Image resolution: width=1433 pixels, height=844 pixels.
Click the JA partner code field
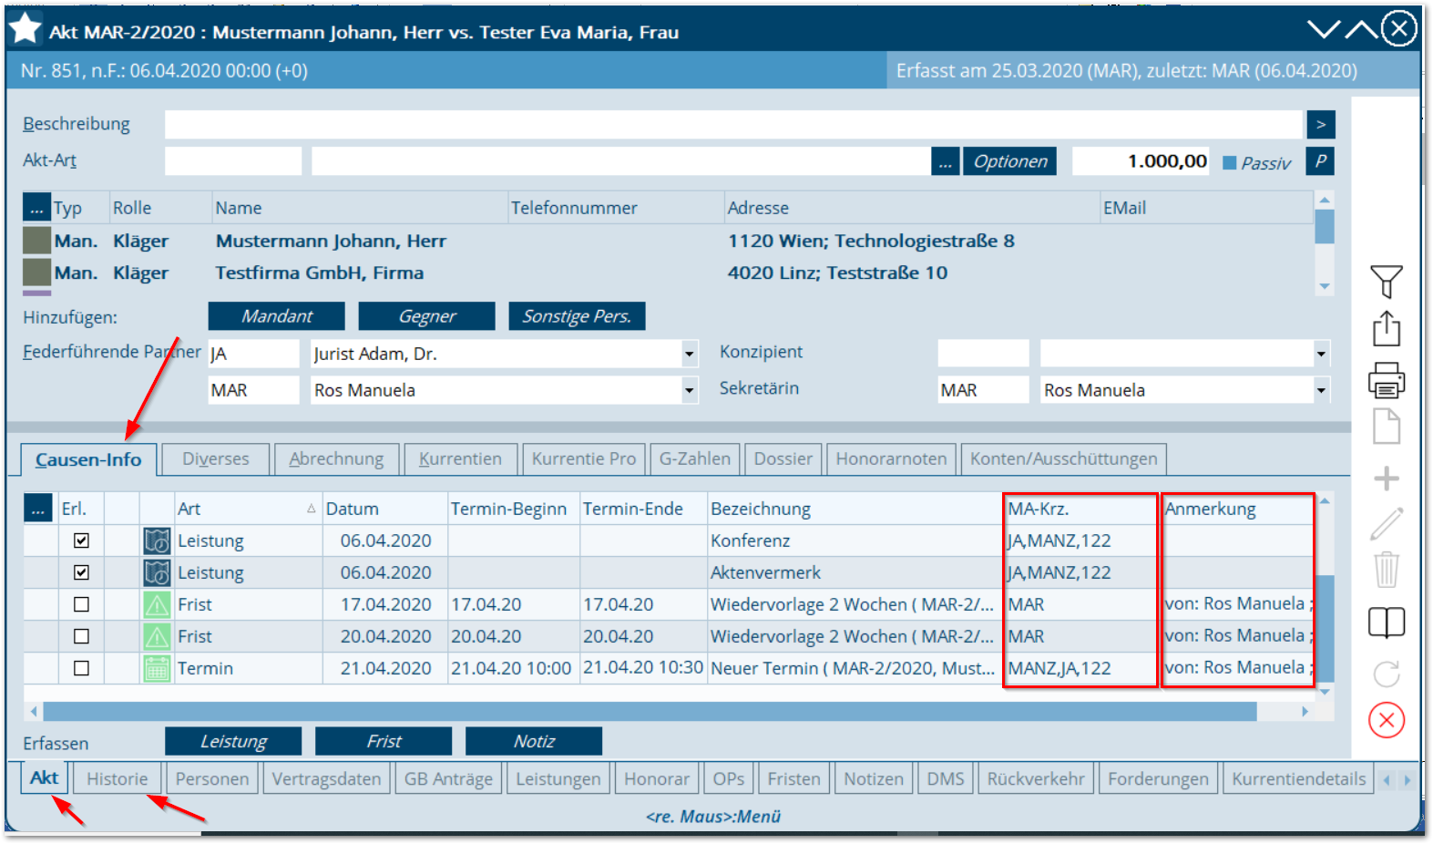tap(253, 354)
